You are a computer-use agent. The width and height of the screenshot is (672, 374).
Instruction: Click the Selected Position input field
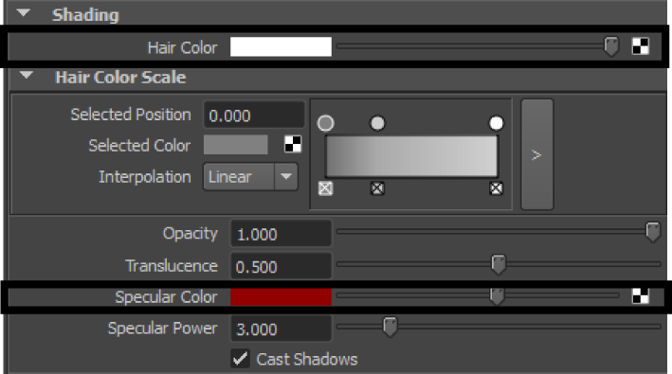pos(254,116)
